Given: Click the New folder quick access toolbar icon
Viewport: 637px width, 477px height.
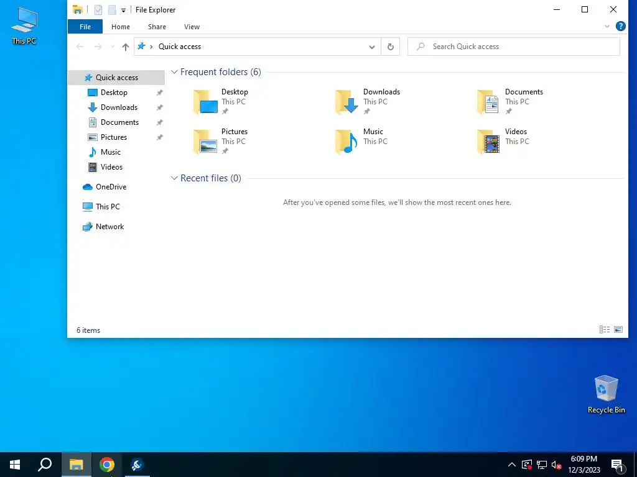Looking at the screenshot, I should [x=112, y=10].
